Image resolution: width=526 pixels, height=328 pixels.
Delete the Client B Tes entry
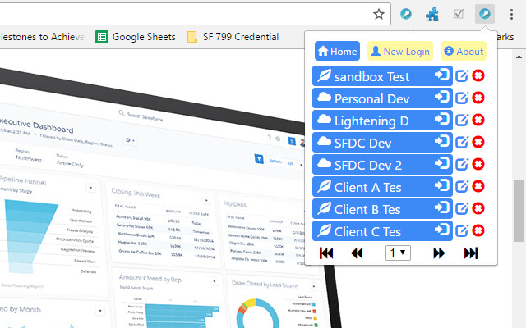(478, 208)
